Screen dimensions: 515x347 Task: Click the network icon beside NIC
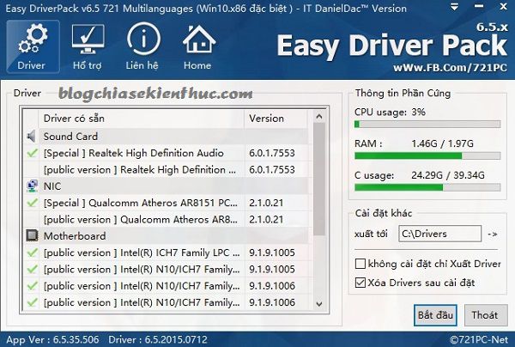pyautogui.click(x=32, y=186)
